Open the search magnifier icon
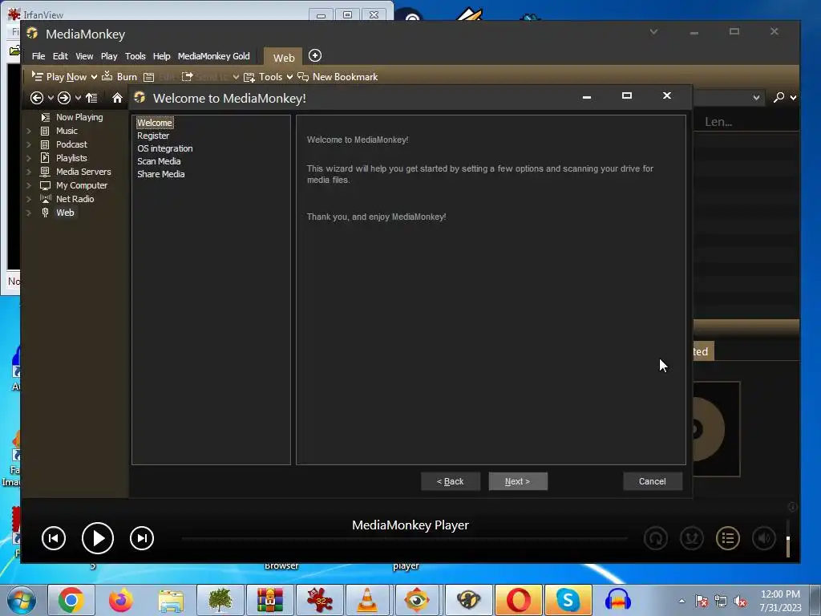This screenshot has height=616, width=821. click(x=779, y=97)
